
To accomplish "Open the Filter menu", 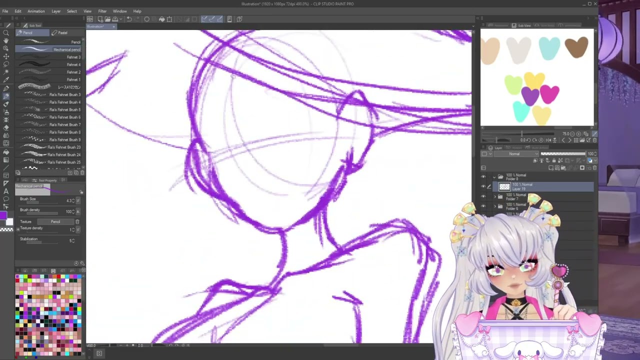I will 102,11.
